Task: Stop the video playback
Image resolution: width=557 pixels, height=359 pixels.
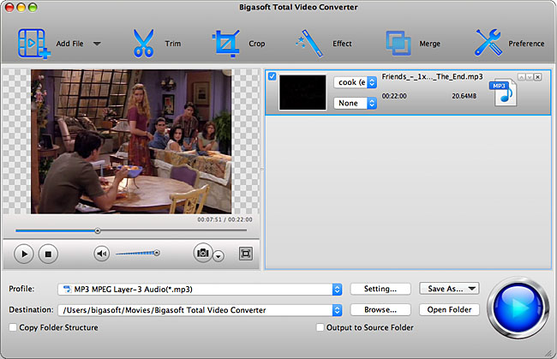Action: click(48, 254)
